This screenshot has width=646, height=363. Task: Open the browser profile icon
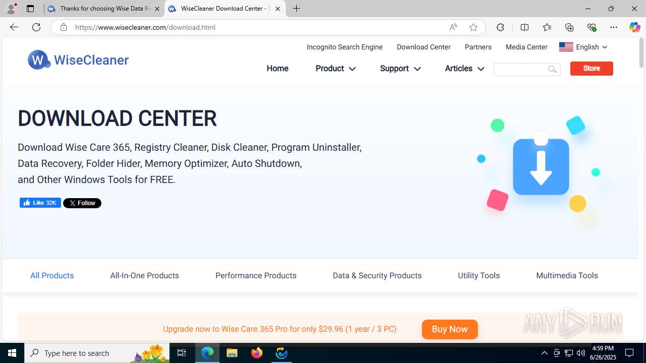point(11,9)
